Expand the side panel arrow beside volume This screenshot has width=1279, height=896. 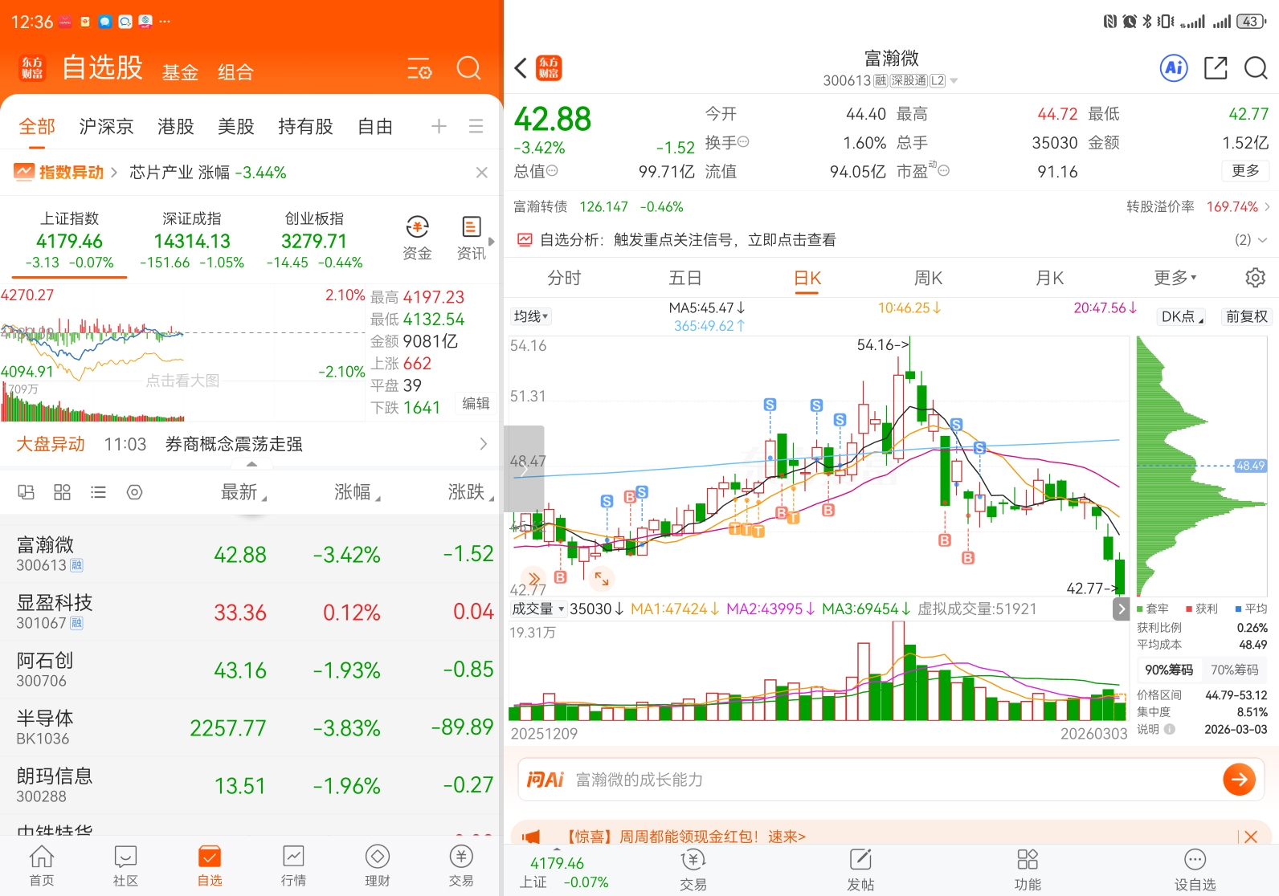click(x=1121, y=609)
